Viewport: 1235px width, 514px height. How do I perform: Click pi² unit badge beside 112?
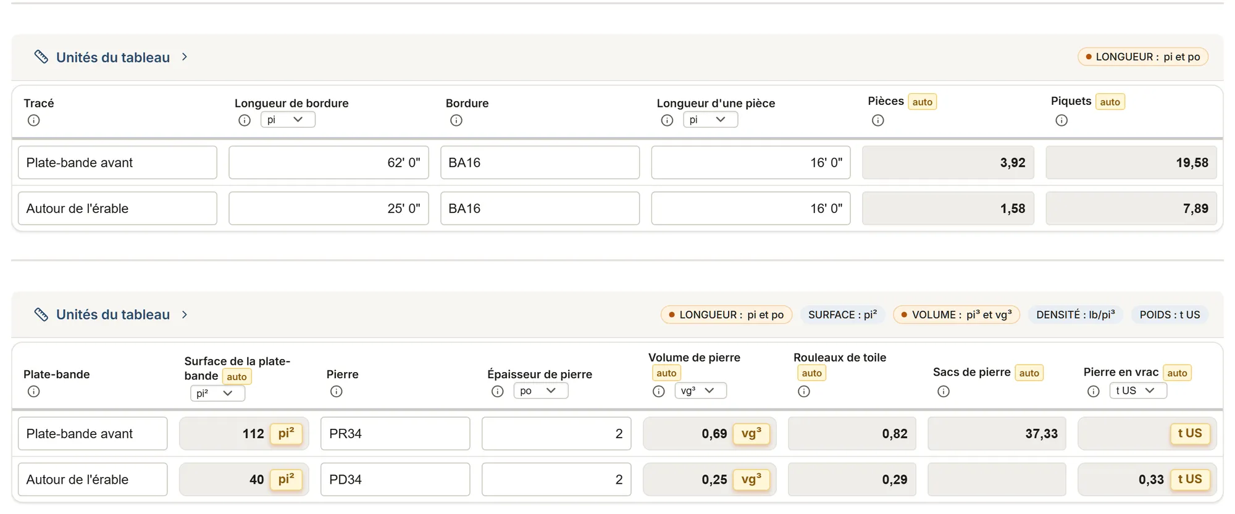point(286,434)
